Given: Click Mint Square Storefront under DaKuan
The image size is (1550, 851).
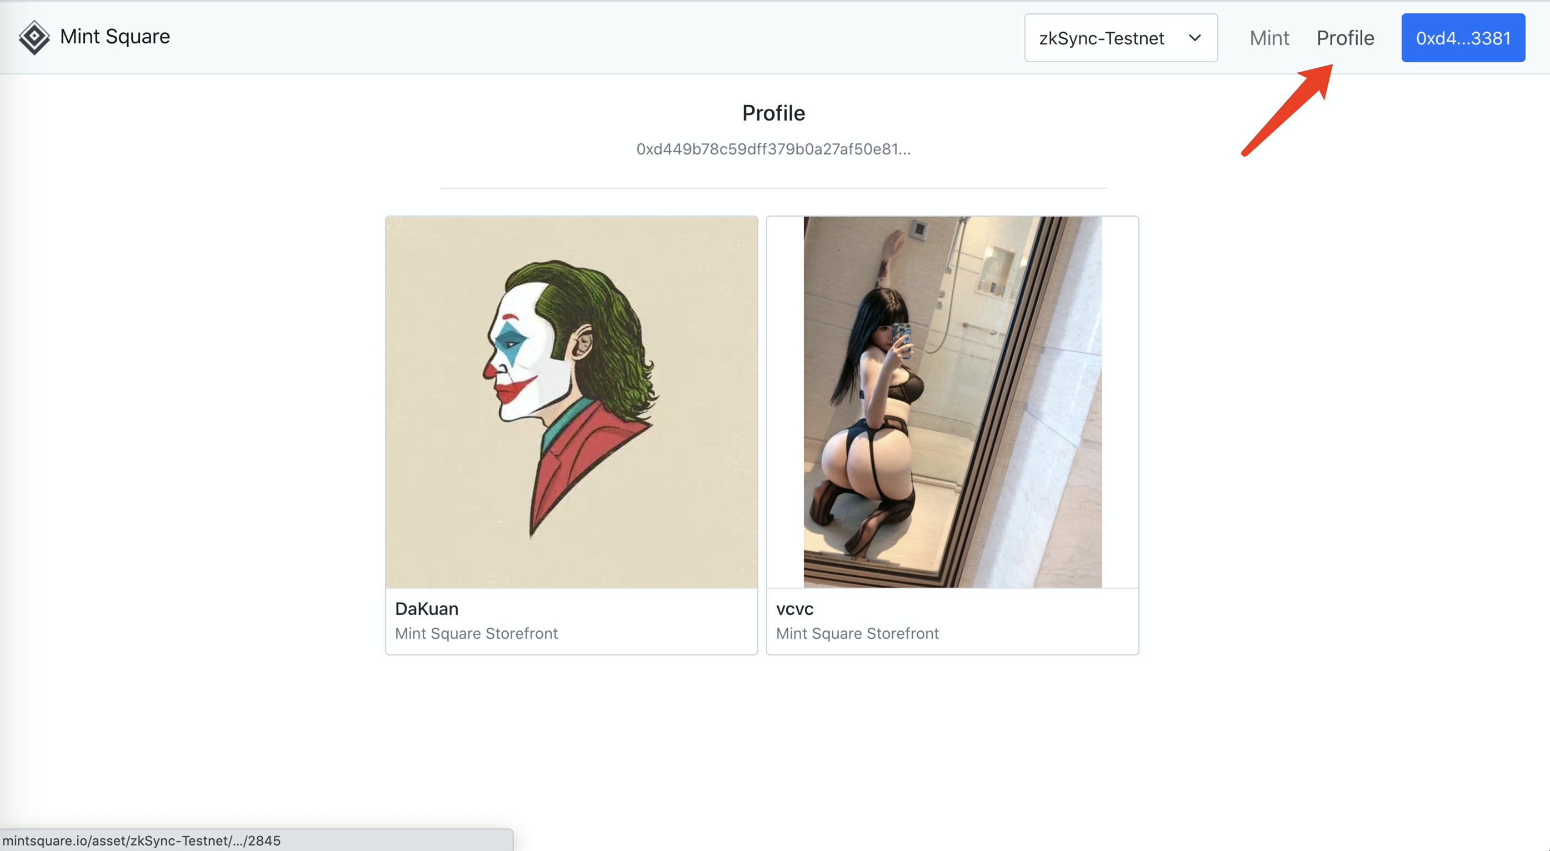Looking at the screenshot, I should click(x=476, y=633).
